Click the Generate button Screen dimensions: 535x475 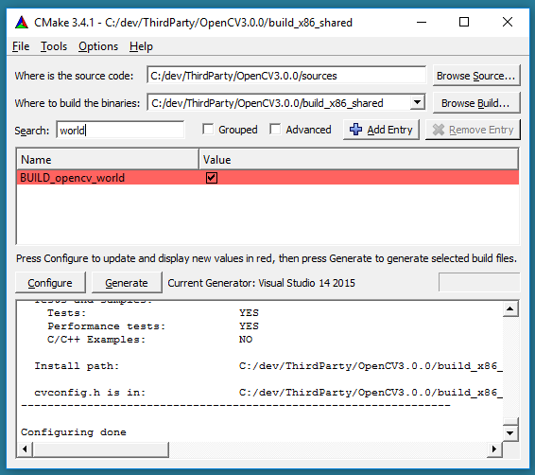tap(127, 283)
